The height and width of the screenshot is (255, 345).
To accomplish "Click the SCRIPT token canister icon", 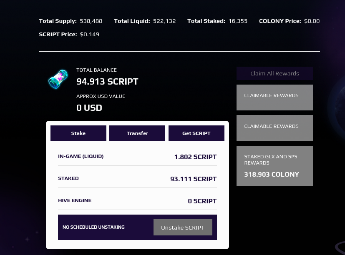I will pyautogui.click(x=58, y=79).
